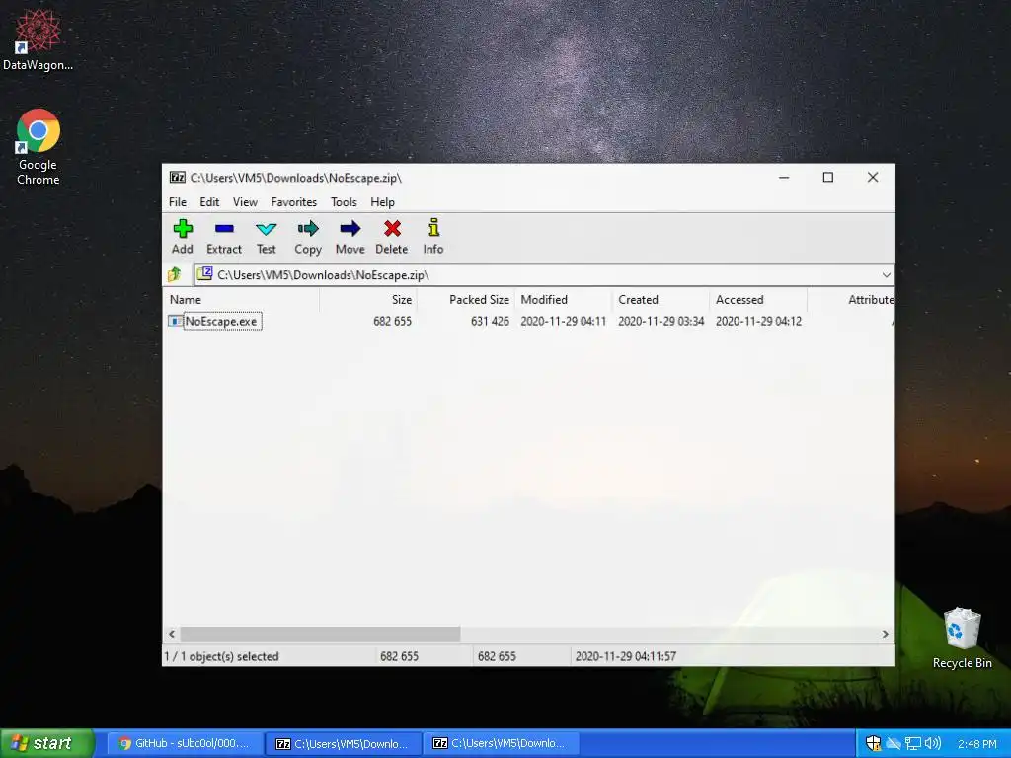Click the Start button
The image size is (1011, 758).
coord(47,744)
